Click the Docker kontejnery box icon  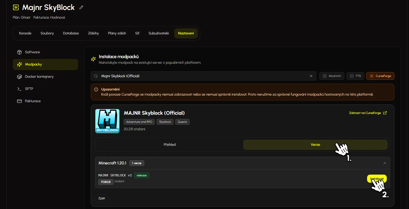[19, 77]
